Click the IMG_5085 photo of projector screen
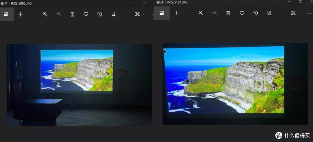Viewport: 313px width, 142px height. click(x=79, y=85)
